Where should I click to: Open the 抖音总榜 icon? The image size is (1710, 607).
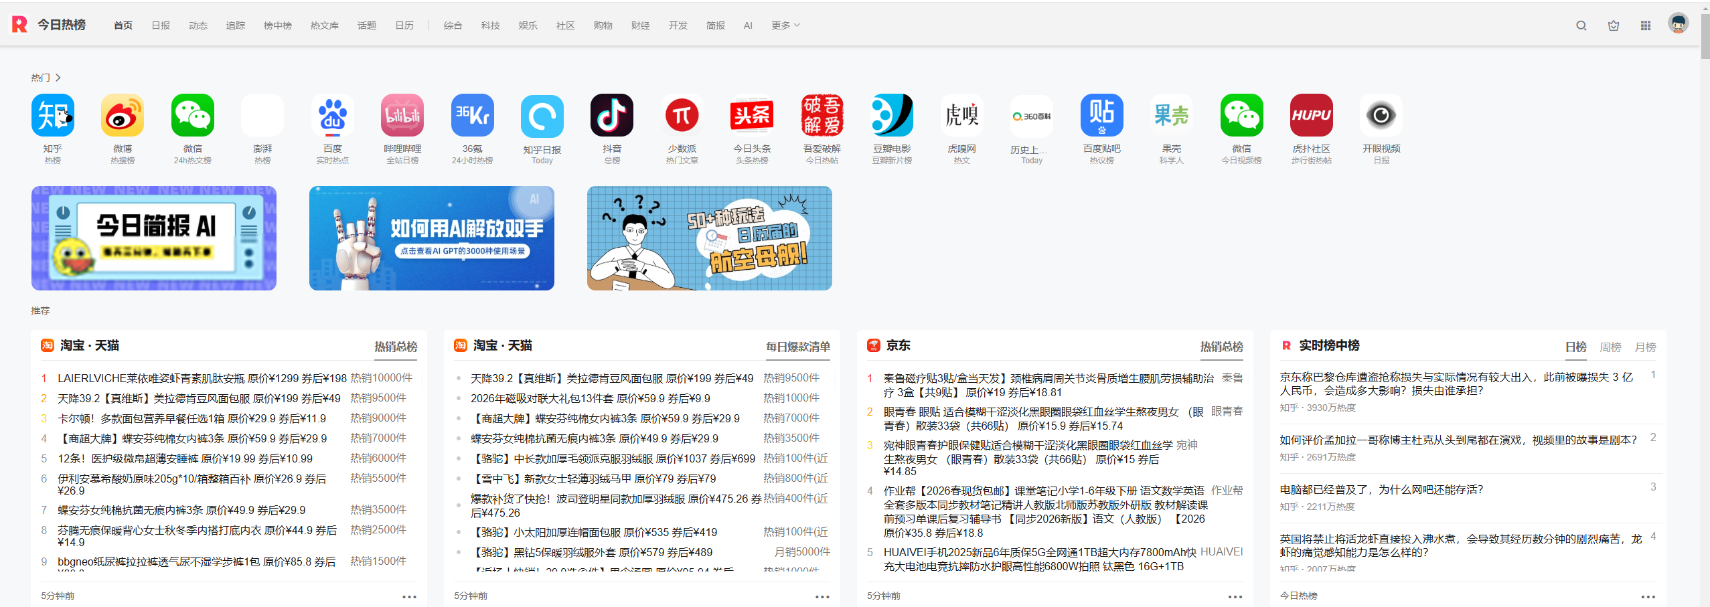point(611,115)
